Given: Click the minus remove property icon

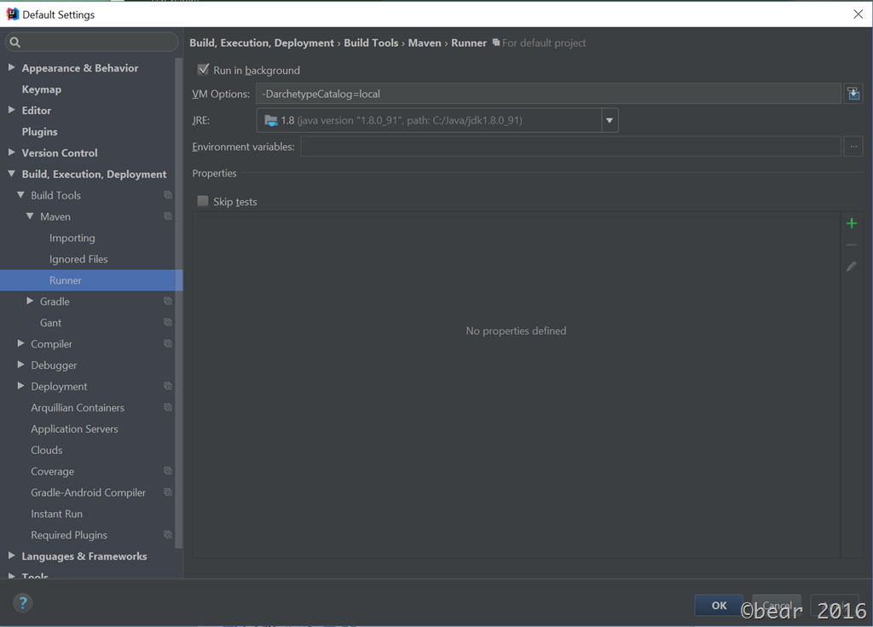Looking at the screenshot, I should tap(851, 245).
